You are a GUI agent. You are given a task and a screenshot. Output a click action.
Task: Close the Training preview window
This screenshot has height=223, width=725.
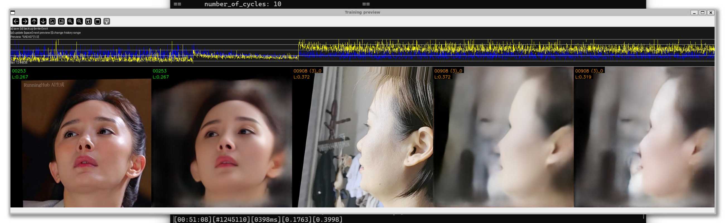(x=711, y=12)
